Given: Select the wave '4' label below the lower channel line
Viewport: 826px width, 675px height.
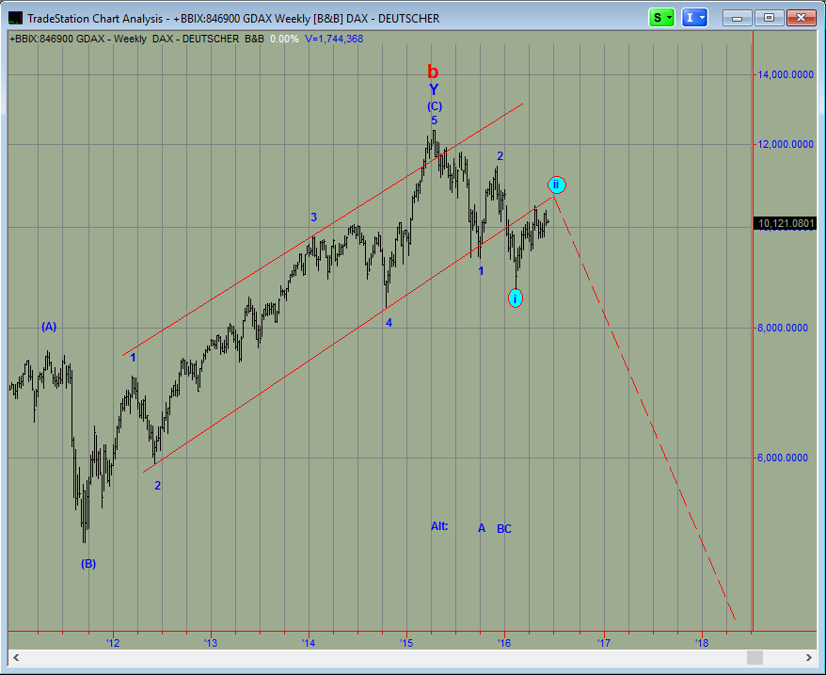Looking at the screenshot, I should click(x=389, y=323).
